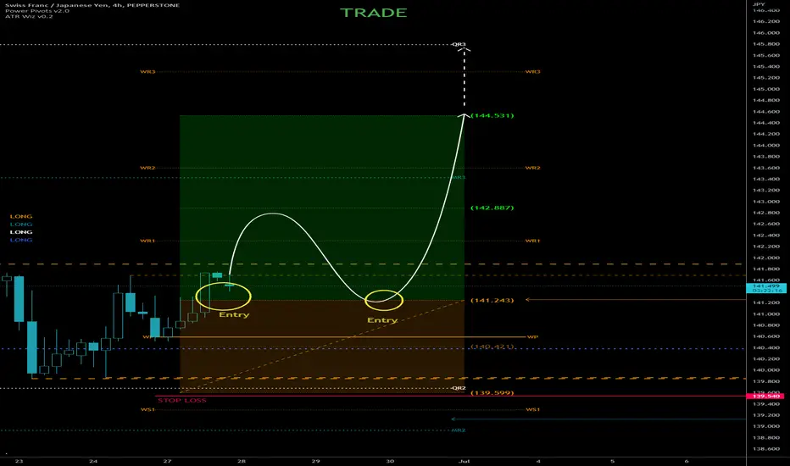
Task: Click the Entry label under the small ellipse
Action: click(x=382, y=320)
